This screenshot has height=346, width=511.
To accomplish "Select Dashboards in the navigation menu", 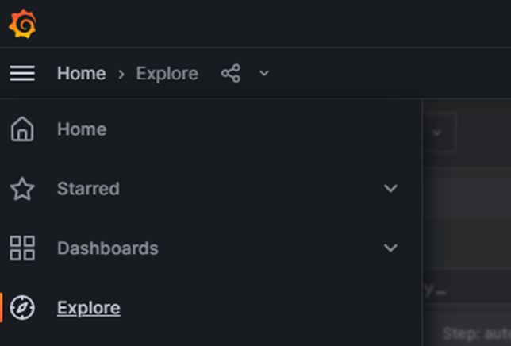I will click(x=107, y=248).
